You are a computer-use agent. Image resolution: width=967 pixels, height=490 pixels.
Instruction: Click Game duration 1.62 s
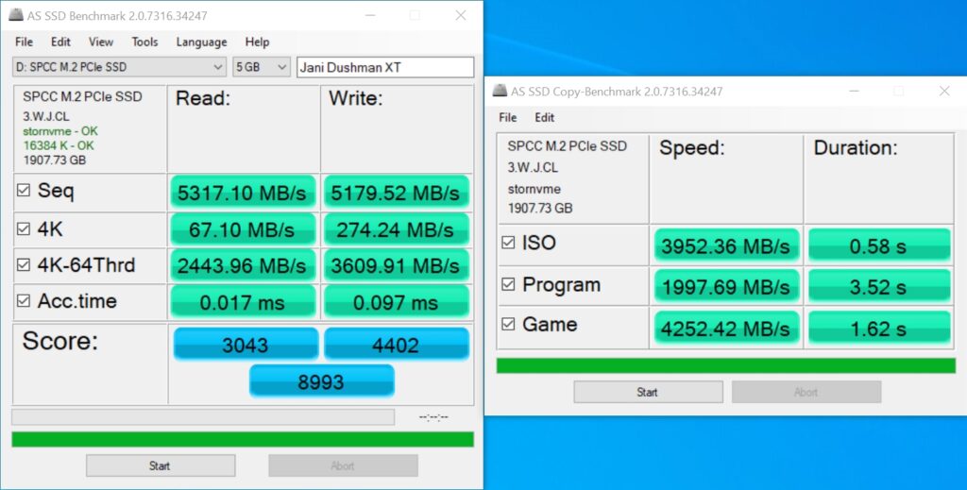click(879, 328)
